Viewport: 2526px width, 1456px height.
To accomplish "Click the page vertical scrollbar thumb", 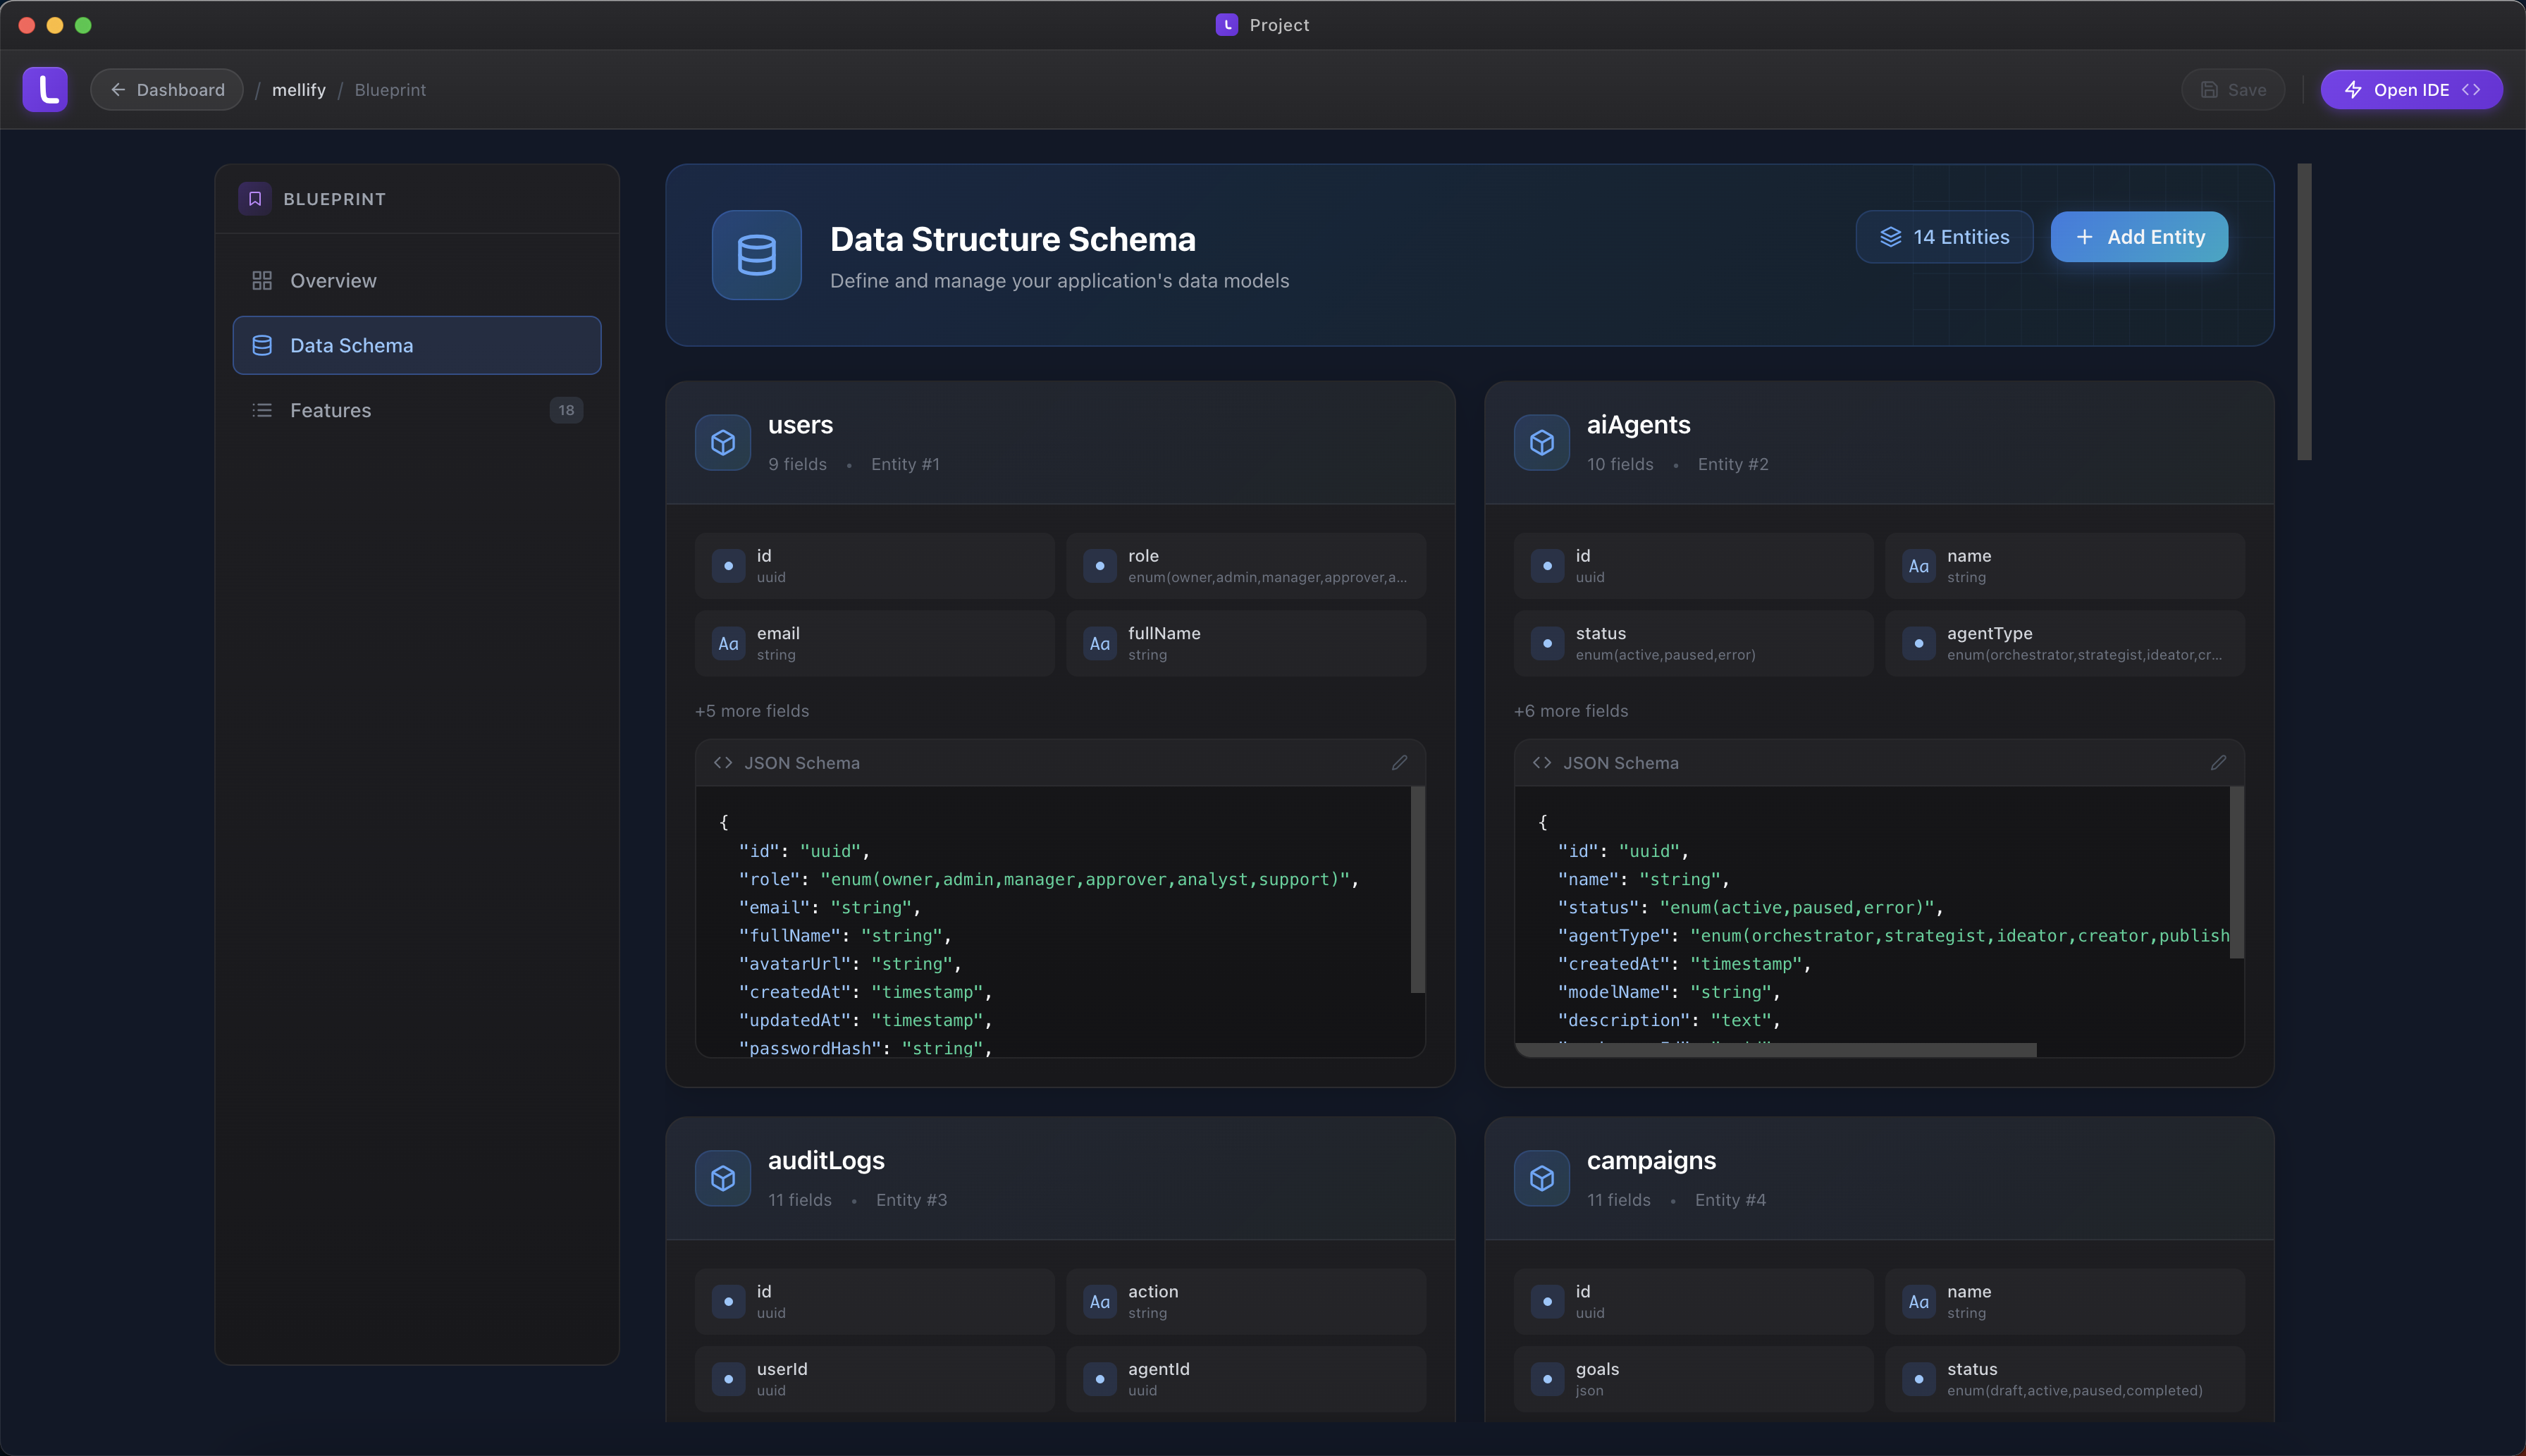I will [2304, 312].
